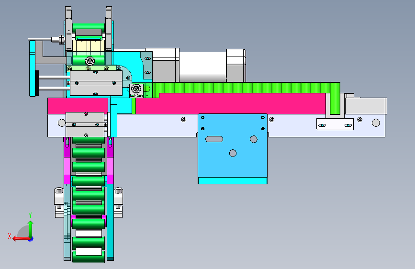415x269 pixels.
Task: Select the bottom-most green conveyor roller
Action: pos(89,257)
